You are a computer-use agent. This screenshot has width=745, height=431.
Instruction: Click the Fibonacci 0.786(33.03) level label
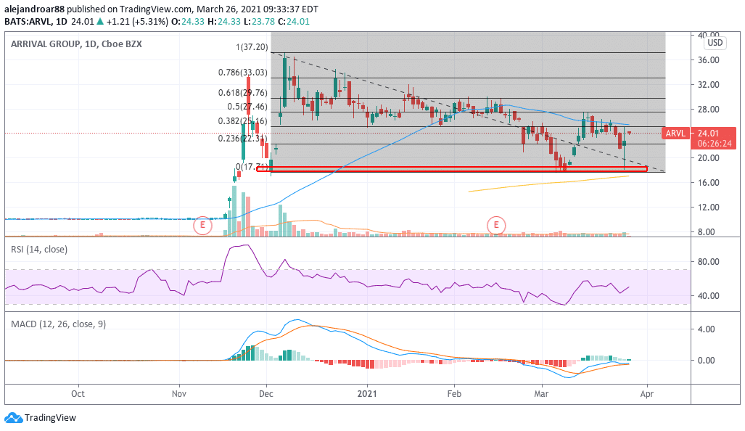point(243,73)
